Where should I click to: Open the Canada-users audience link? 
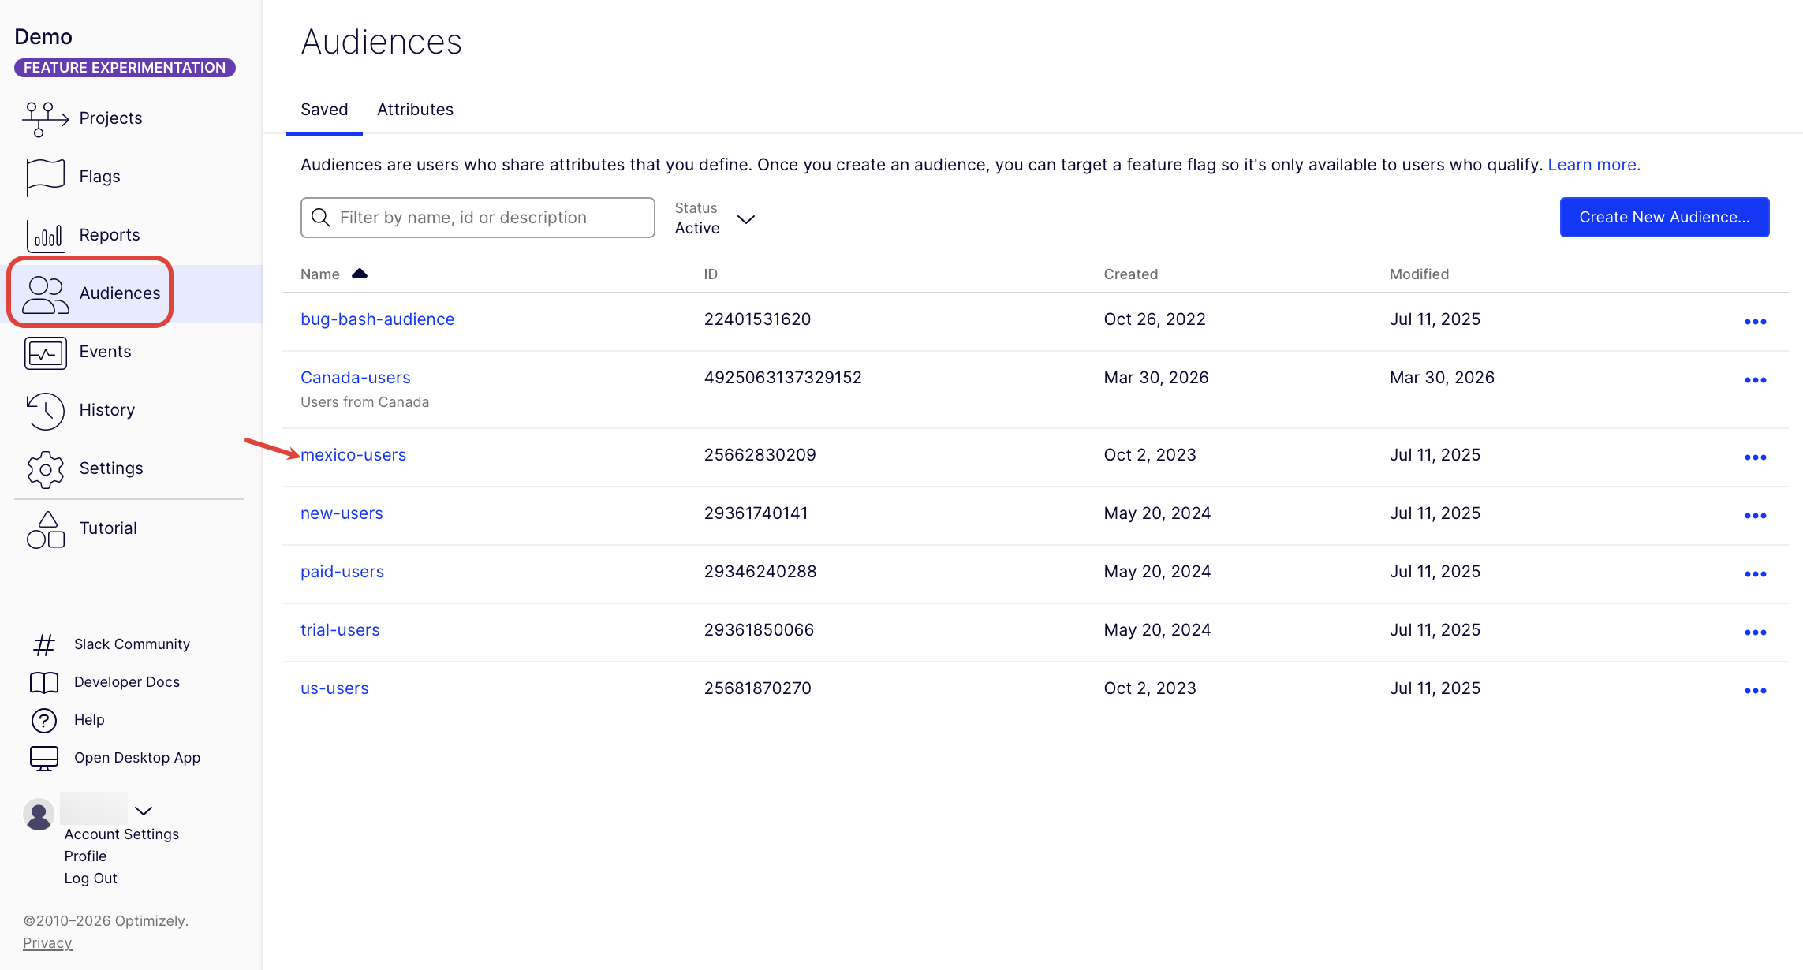[x=355, y=378]
